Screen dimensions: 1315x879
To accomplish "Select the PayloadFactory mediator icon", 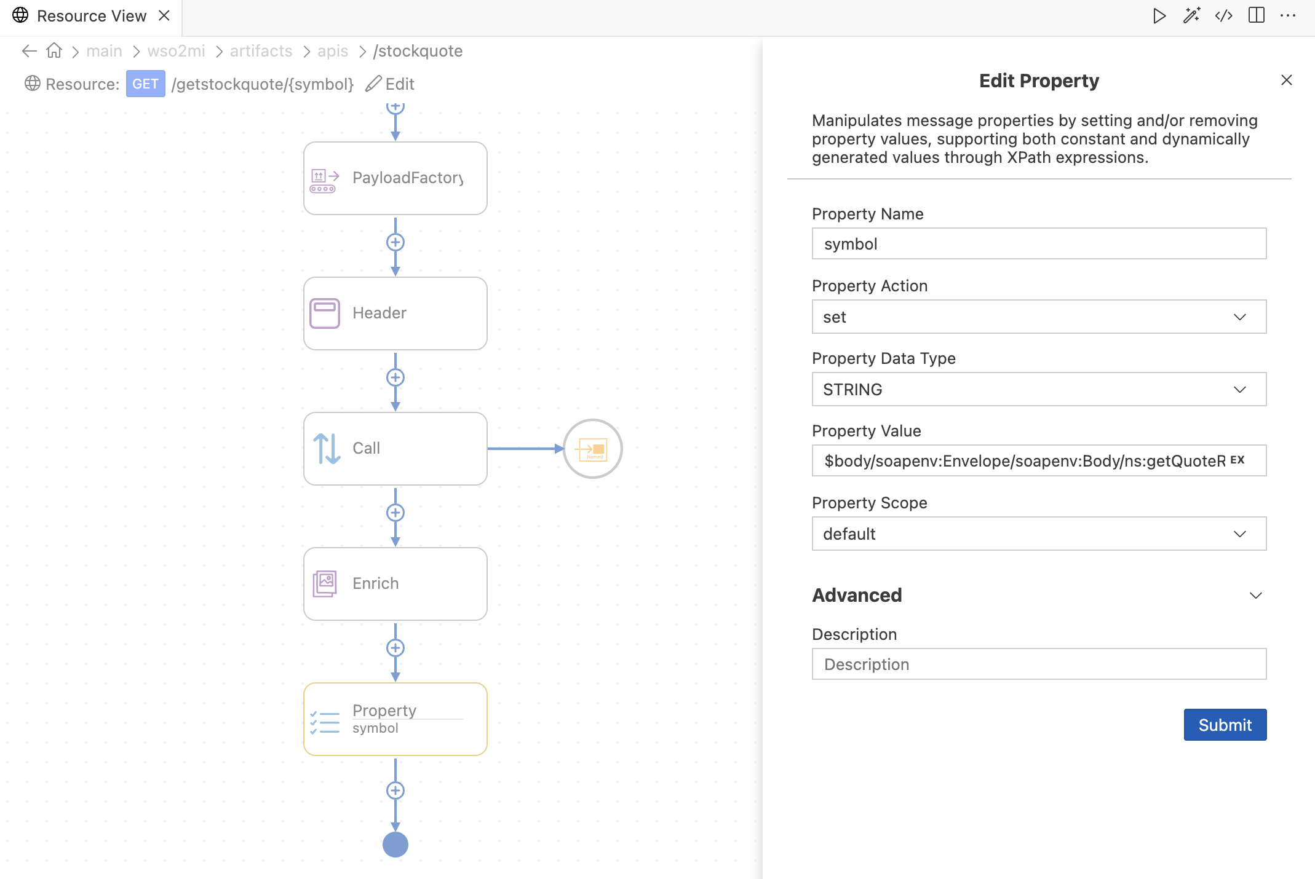I will [325, 180].
